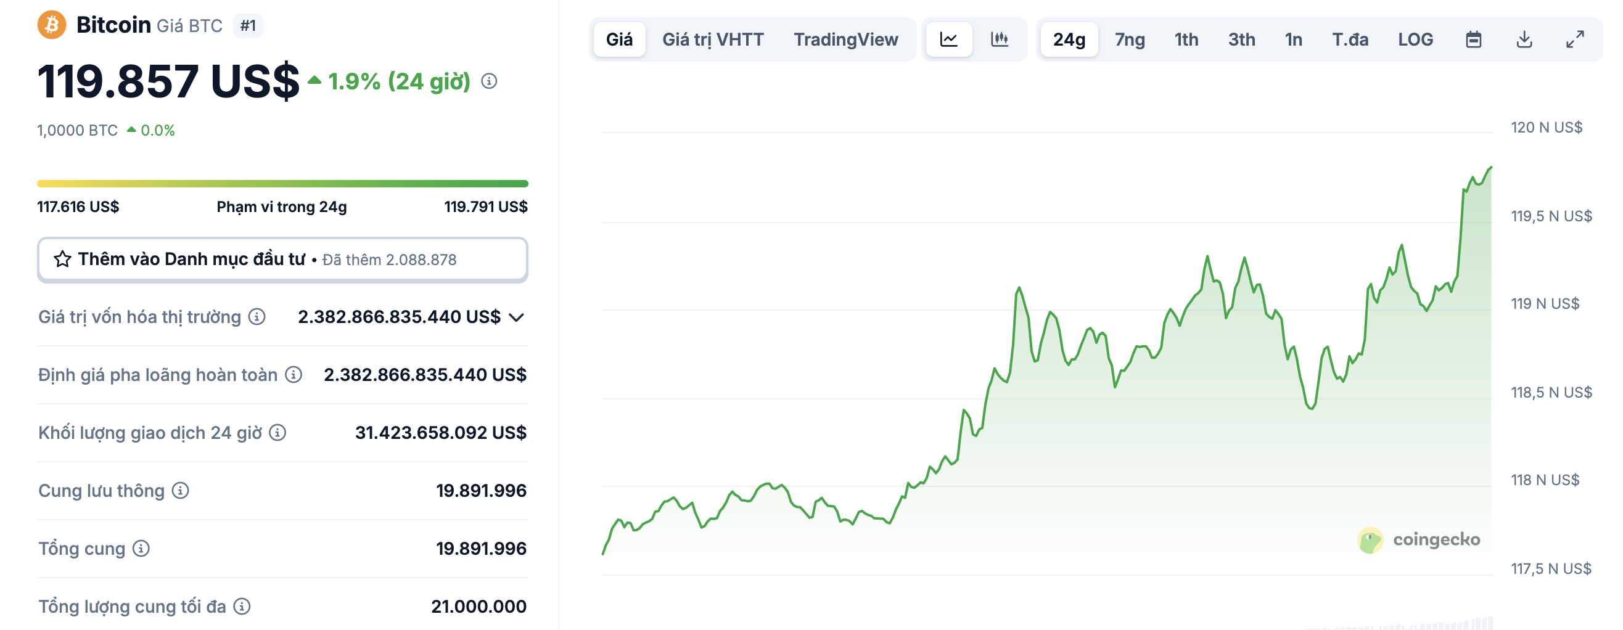Click the 24-hour price range bar
The width and height of the screenshot is (1623, 630).
click(x=282, y=182)
